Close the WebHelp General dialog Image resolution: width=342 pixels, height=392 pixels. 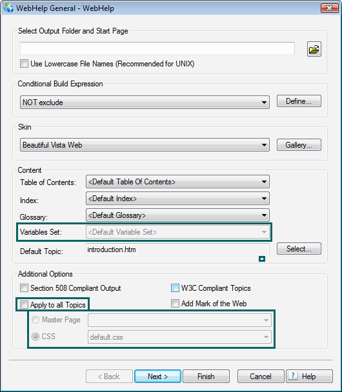330,8
